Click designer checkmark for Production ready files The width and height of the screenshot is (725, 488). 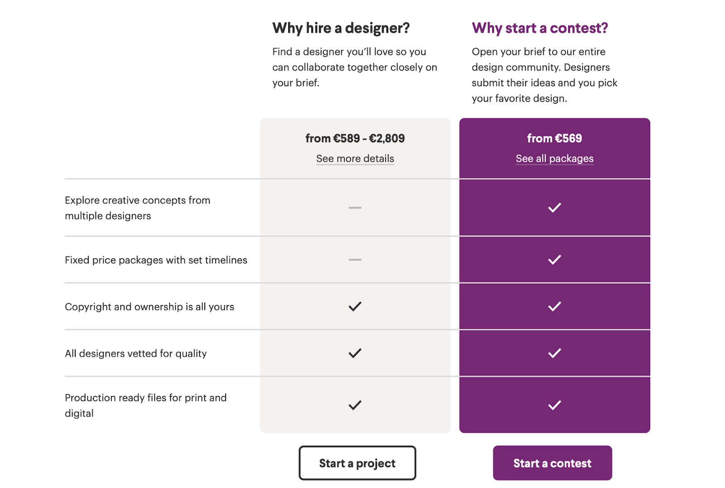coord(355,405)
